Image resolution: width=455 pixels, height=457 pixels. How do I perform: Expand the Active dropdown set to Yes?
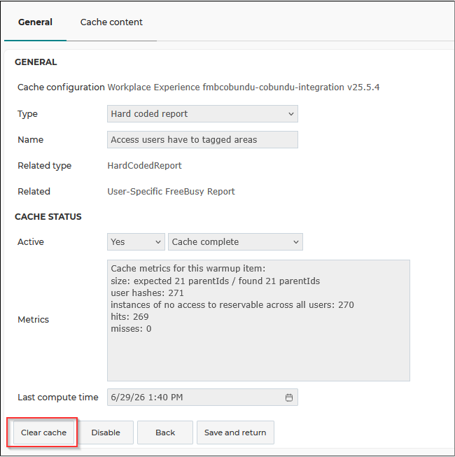136,241
